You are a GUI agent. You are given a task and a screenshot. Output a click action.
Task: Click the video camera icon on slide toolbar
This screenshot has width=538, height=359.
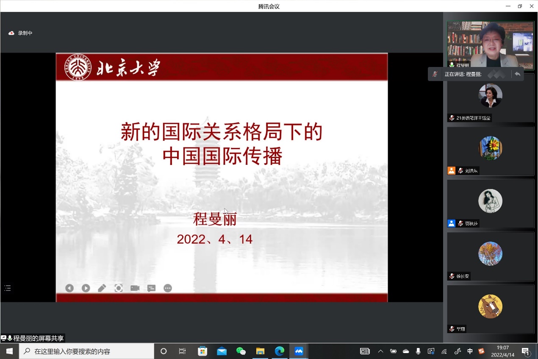pos(135,288)
